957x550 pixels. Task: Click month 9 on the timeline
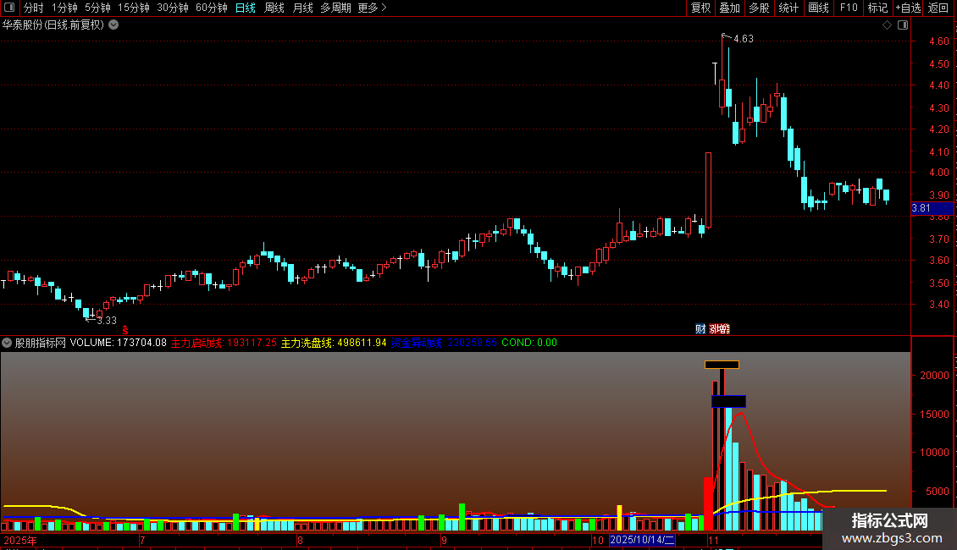(444, 540)
